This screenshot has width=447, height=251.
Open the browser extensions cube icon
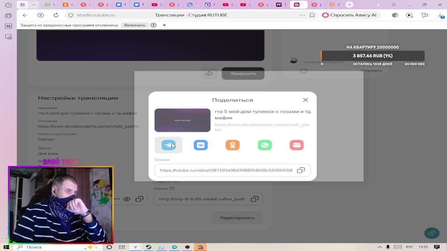point(395,15)
